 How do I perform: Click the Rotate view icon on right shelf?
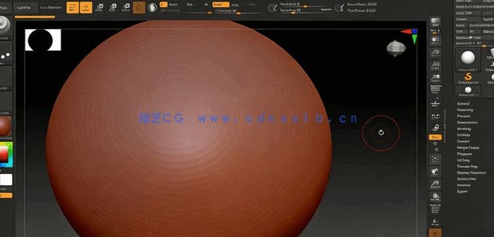click(436, 197)
